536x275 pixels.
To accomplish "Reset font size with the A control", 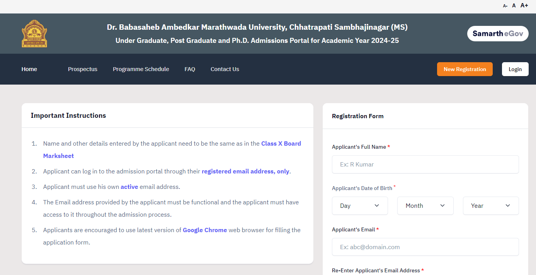I will point(514,5).
